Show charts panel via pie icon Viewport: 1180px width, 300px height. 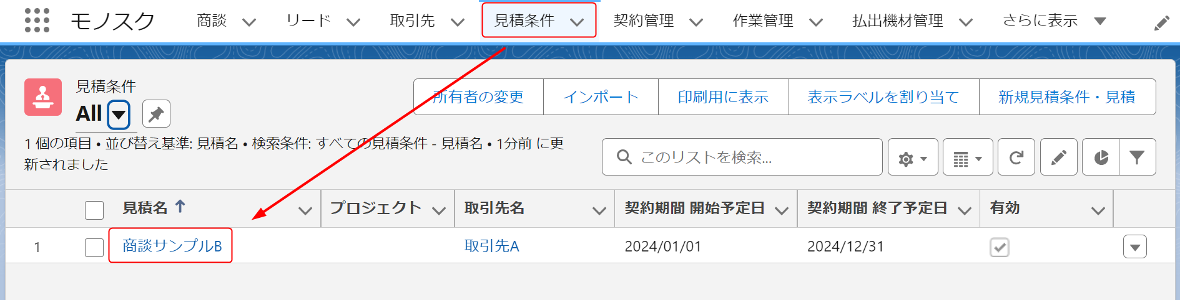click(1101, 157)
